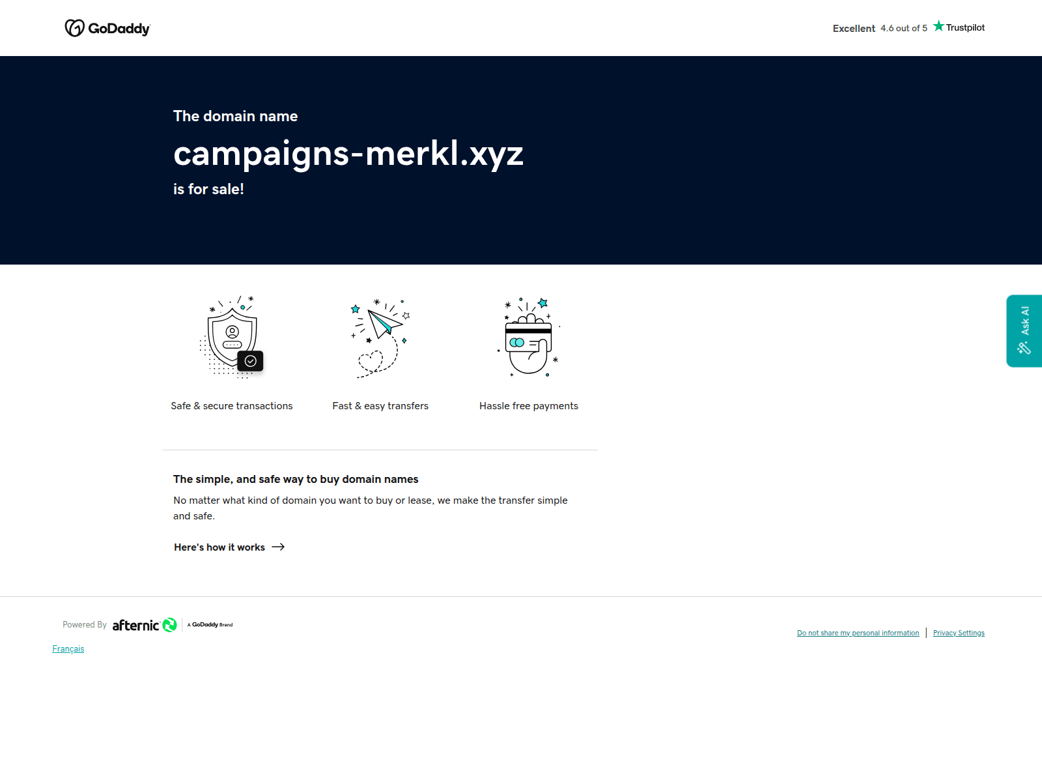This screenshot has width=1042, height=782.
Task: Click the Safe & secure transactions label
Action: tap(231, 405)
